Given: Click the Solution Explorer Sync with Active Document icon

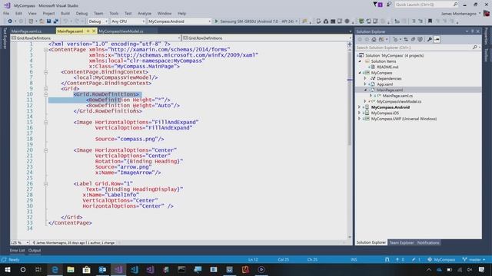Looking at the screenshot, I should click(x=406, y=39).
